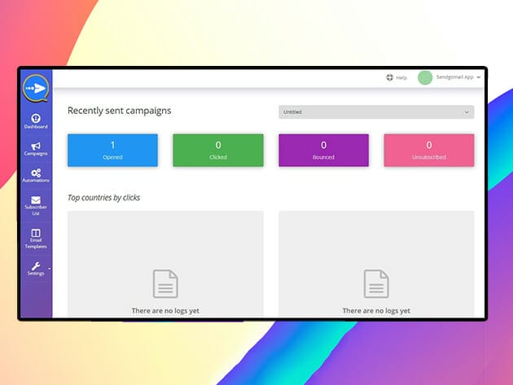This screenshot has width=513, height=385.
Task: Open Email Templates layout icon
Action: (x=35, y=234)
